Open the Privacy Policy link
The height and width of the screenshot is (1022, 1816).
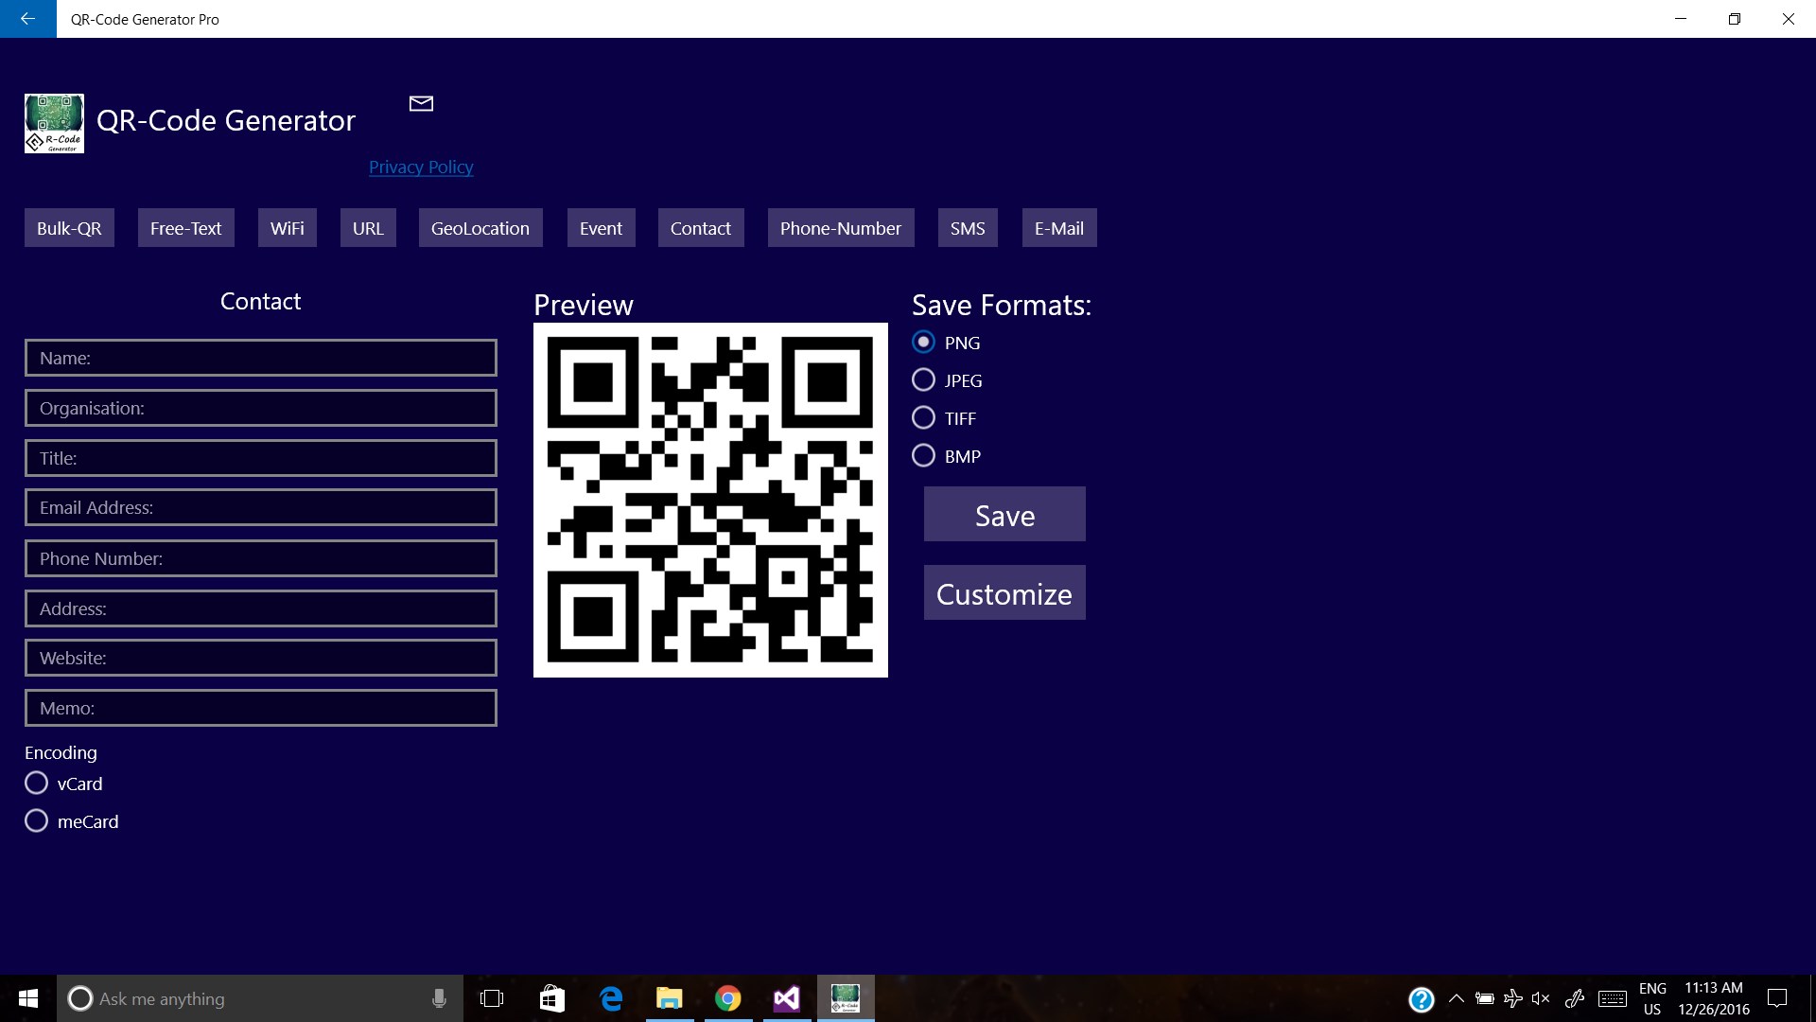click(x=421, y=167)
